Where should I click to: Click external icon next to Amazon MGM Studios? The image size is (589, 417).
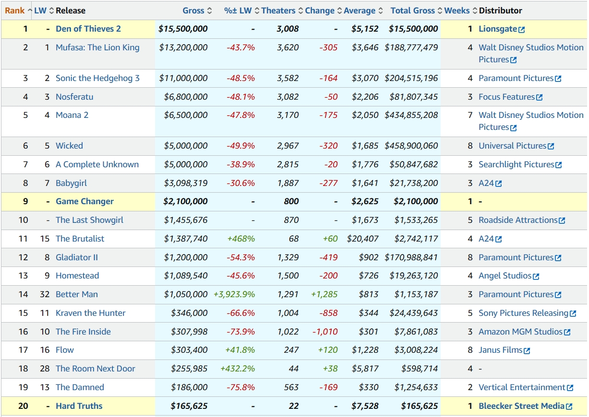click(x=567, y=333)
